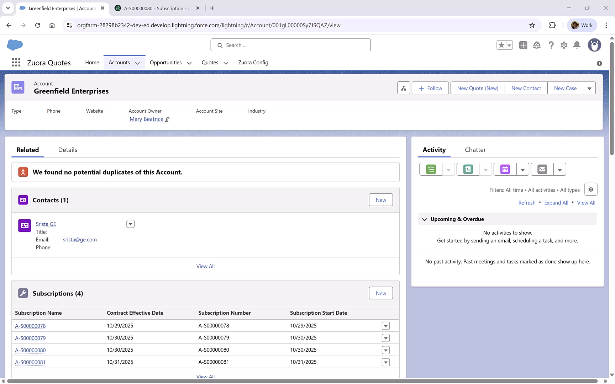Viewport: 615px width, 384px height.
Task: Open Salesforce Help question mark icon
Action: coord(551,45)
